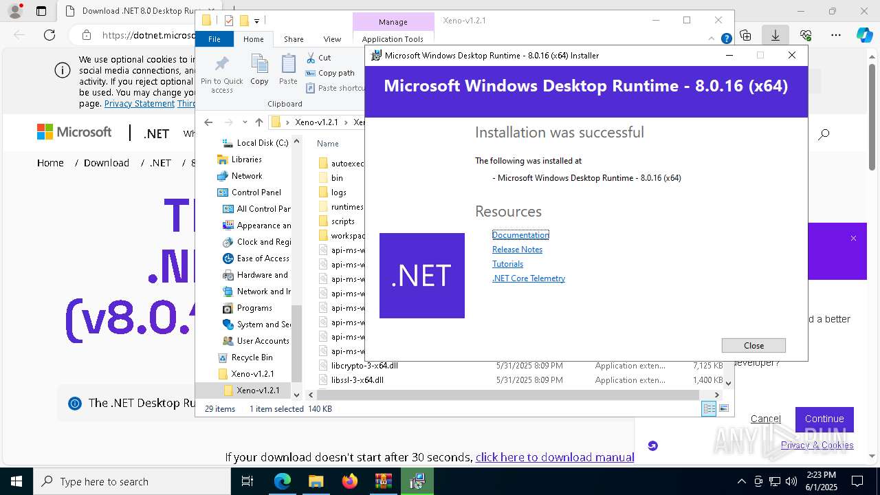Switch to the Home ribbon tab
The height and width of the screenshot is (495, 880).
(x=253, y=39)
